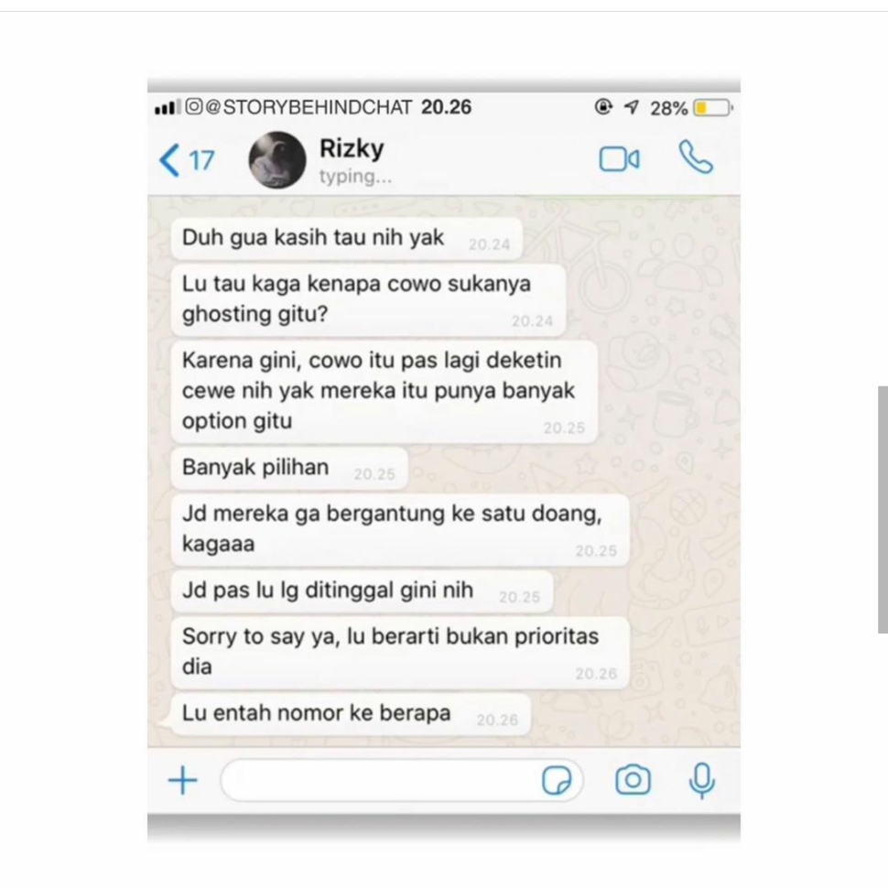Open the sticker picker in message field
Screen dimensions: 888x888
coord(557,781)
